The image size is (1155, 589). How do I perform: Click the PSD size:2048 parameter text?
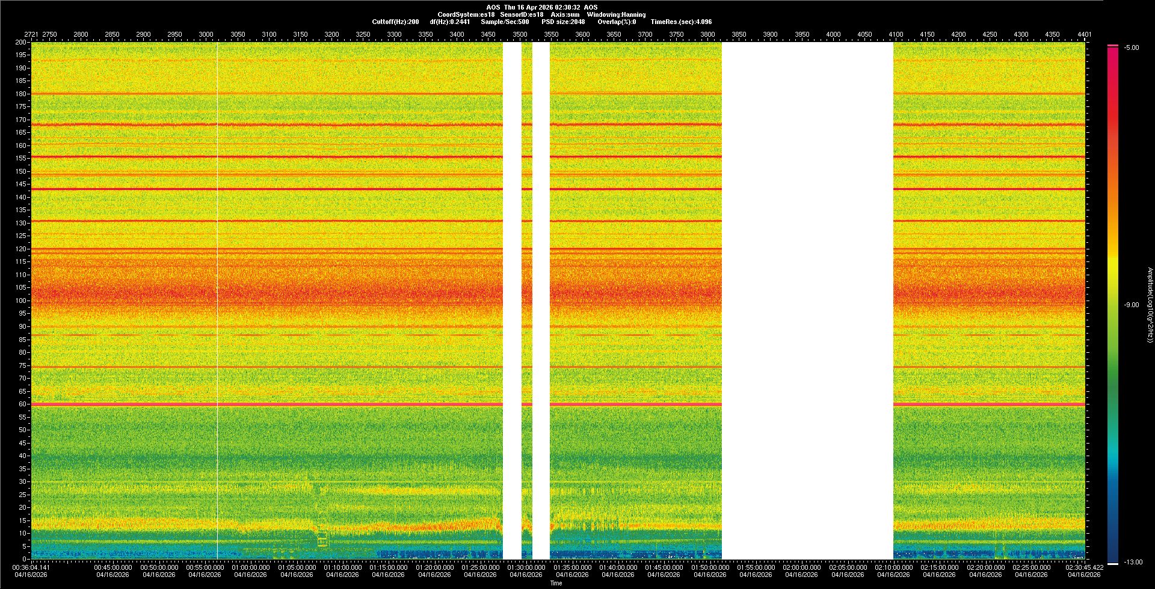tap(563, 22)
